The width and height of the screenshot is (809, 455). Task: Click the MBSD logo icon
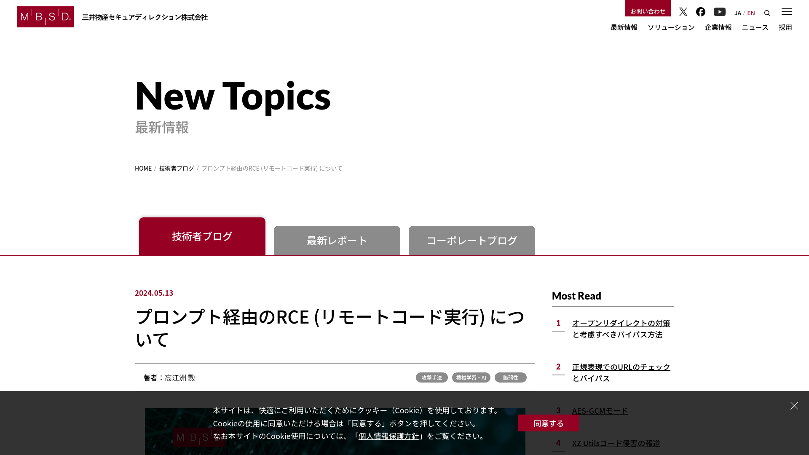point(45,17)
